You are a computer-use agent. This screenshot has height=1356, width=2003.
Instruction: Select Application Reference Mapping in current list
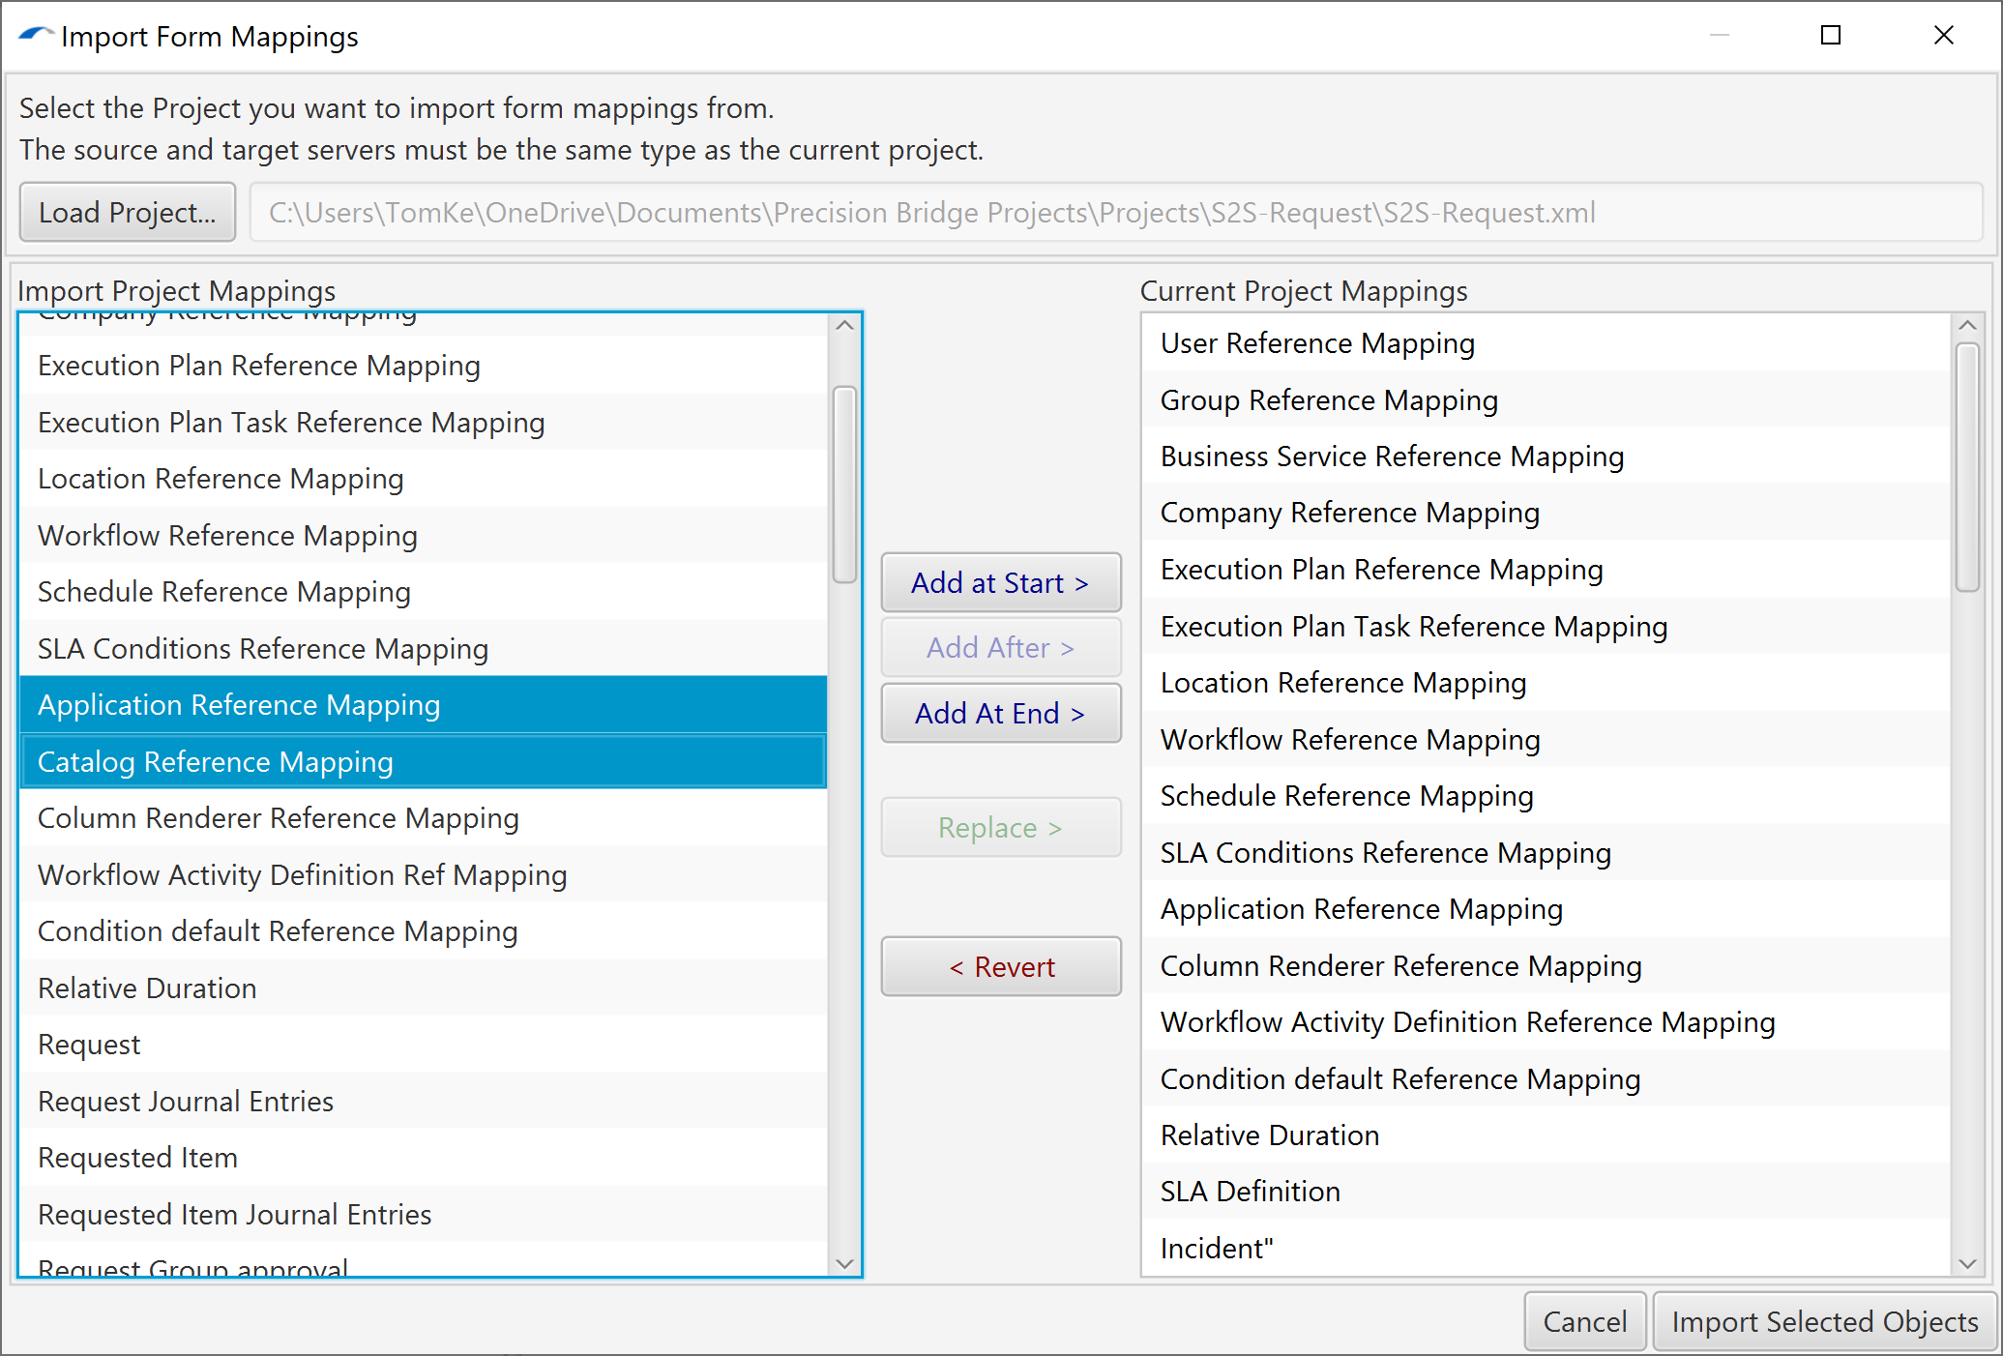[1546, 909]
